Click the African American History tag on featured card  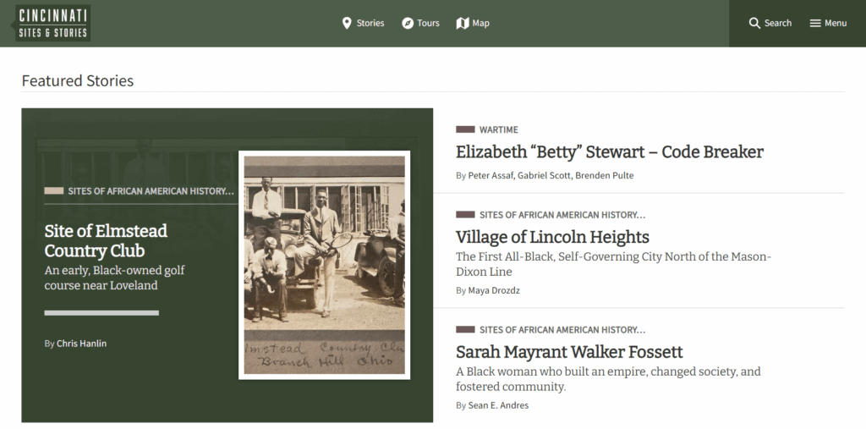coord(150,191)
